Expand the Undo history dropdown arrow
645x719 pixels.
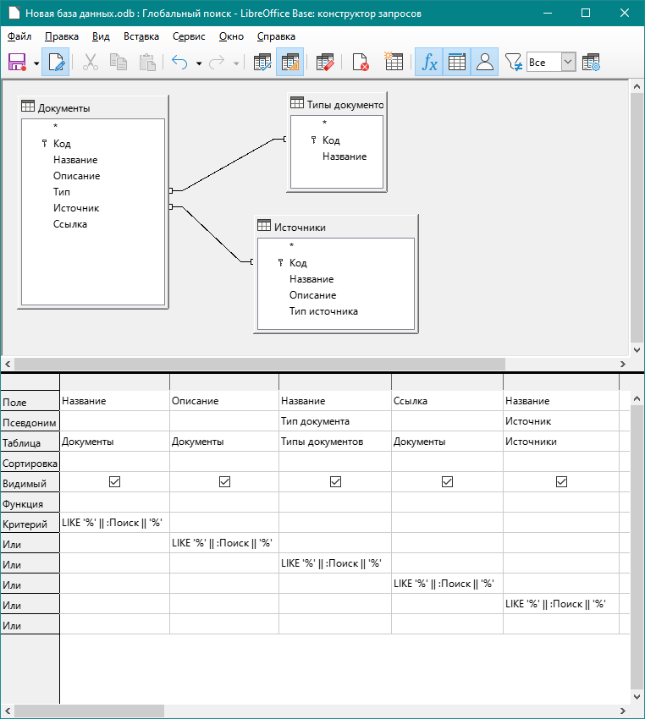pyautogui.click(x=199, y=63)
